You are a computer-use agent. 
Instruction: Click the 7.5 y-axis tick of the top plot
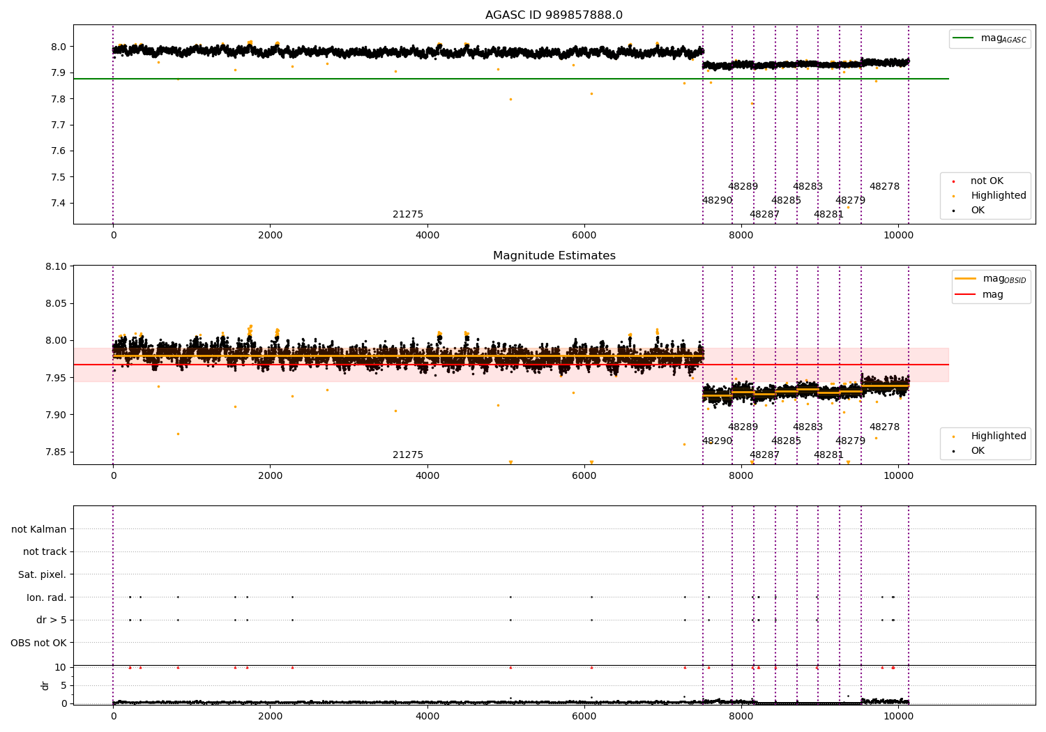pyautogui.click(x=59, y=177)
